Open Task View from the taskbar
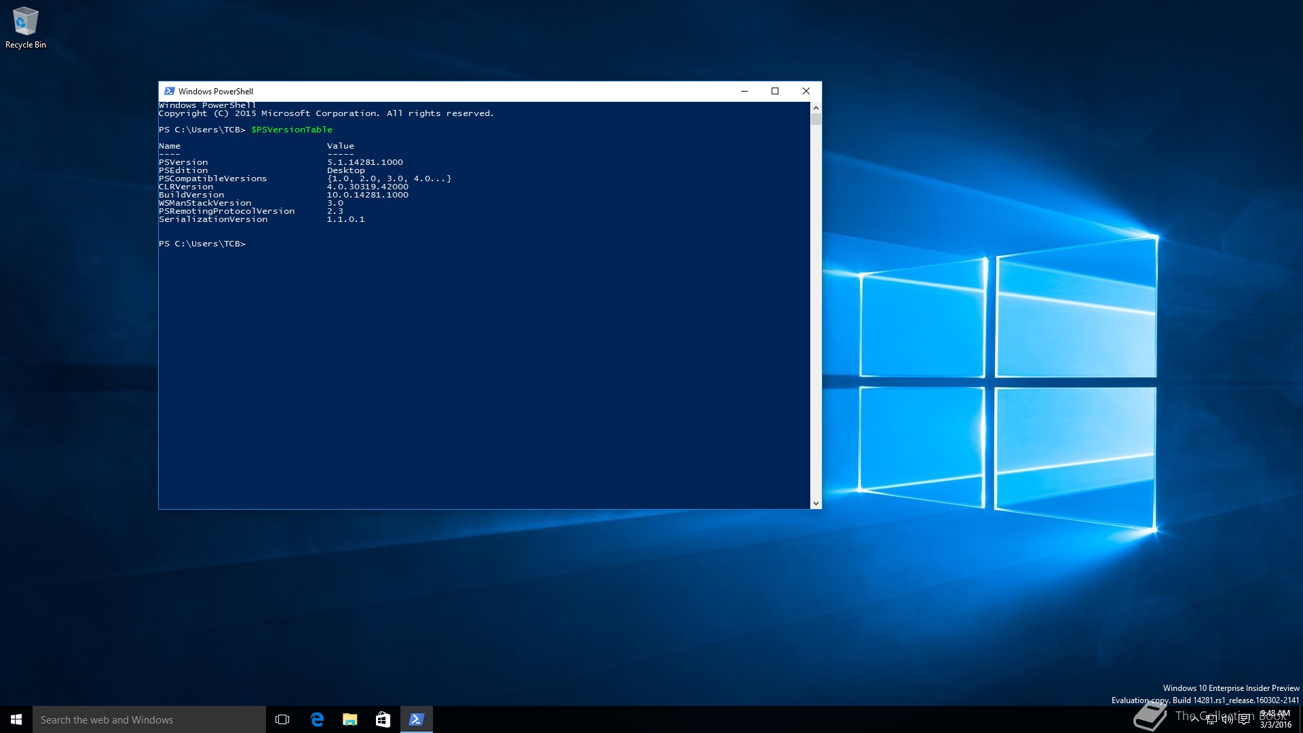The height and width of the screenshot is (733, 1303). [282, 719]
